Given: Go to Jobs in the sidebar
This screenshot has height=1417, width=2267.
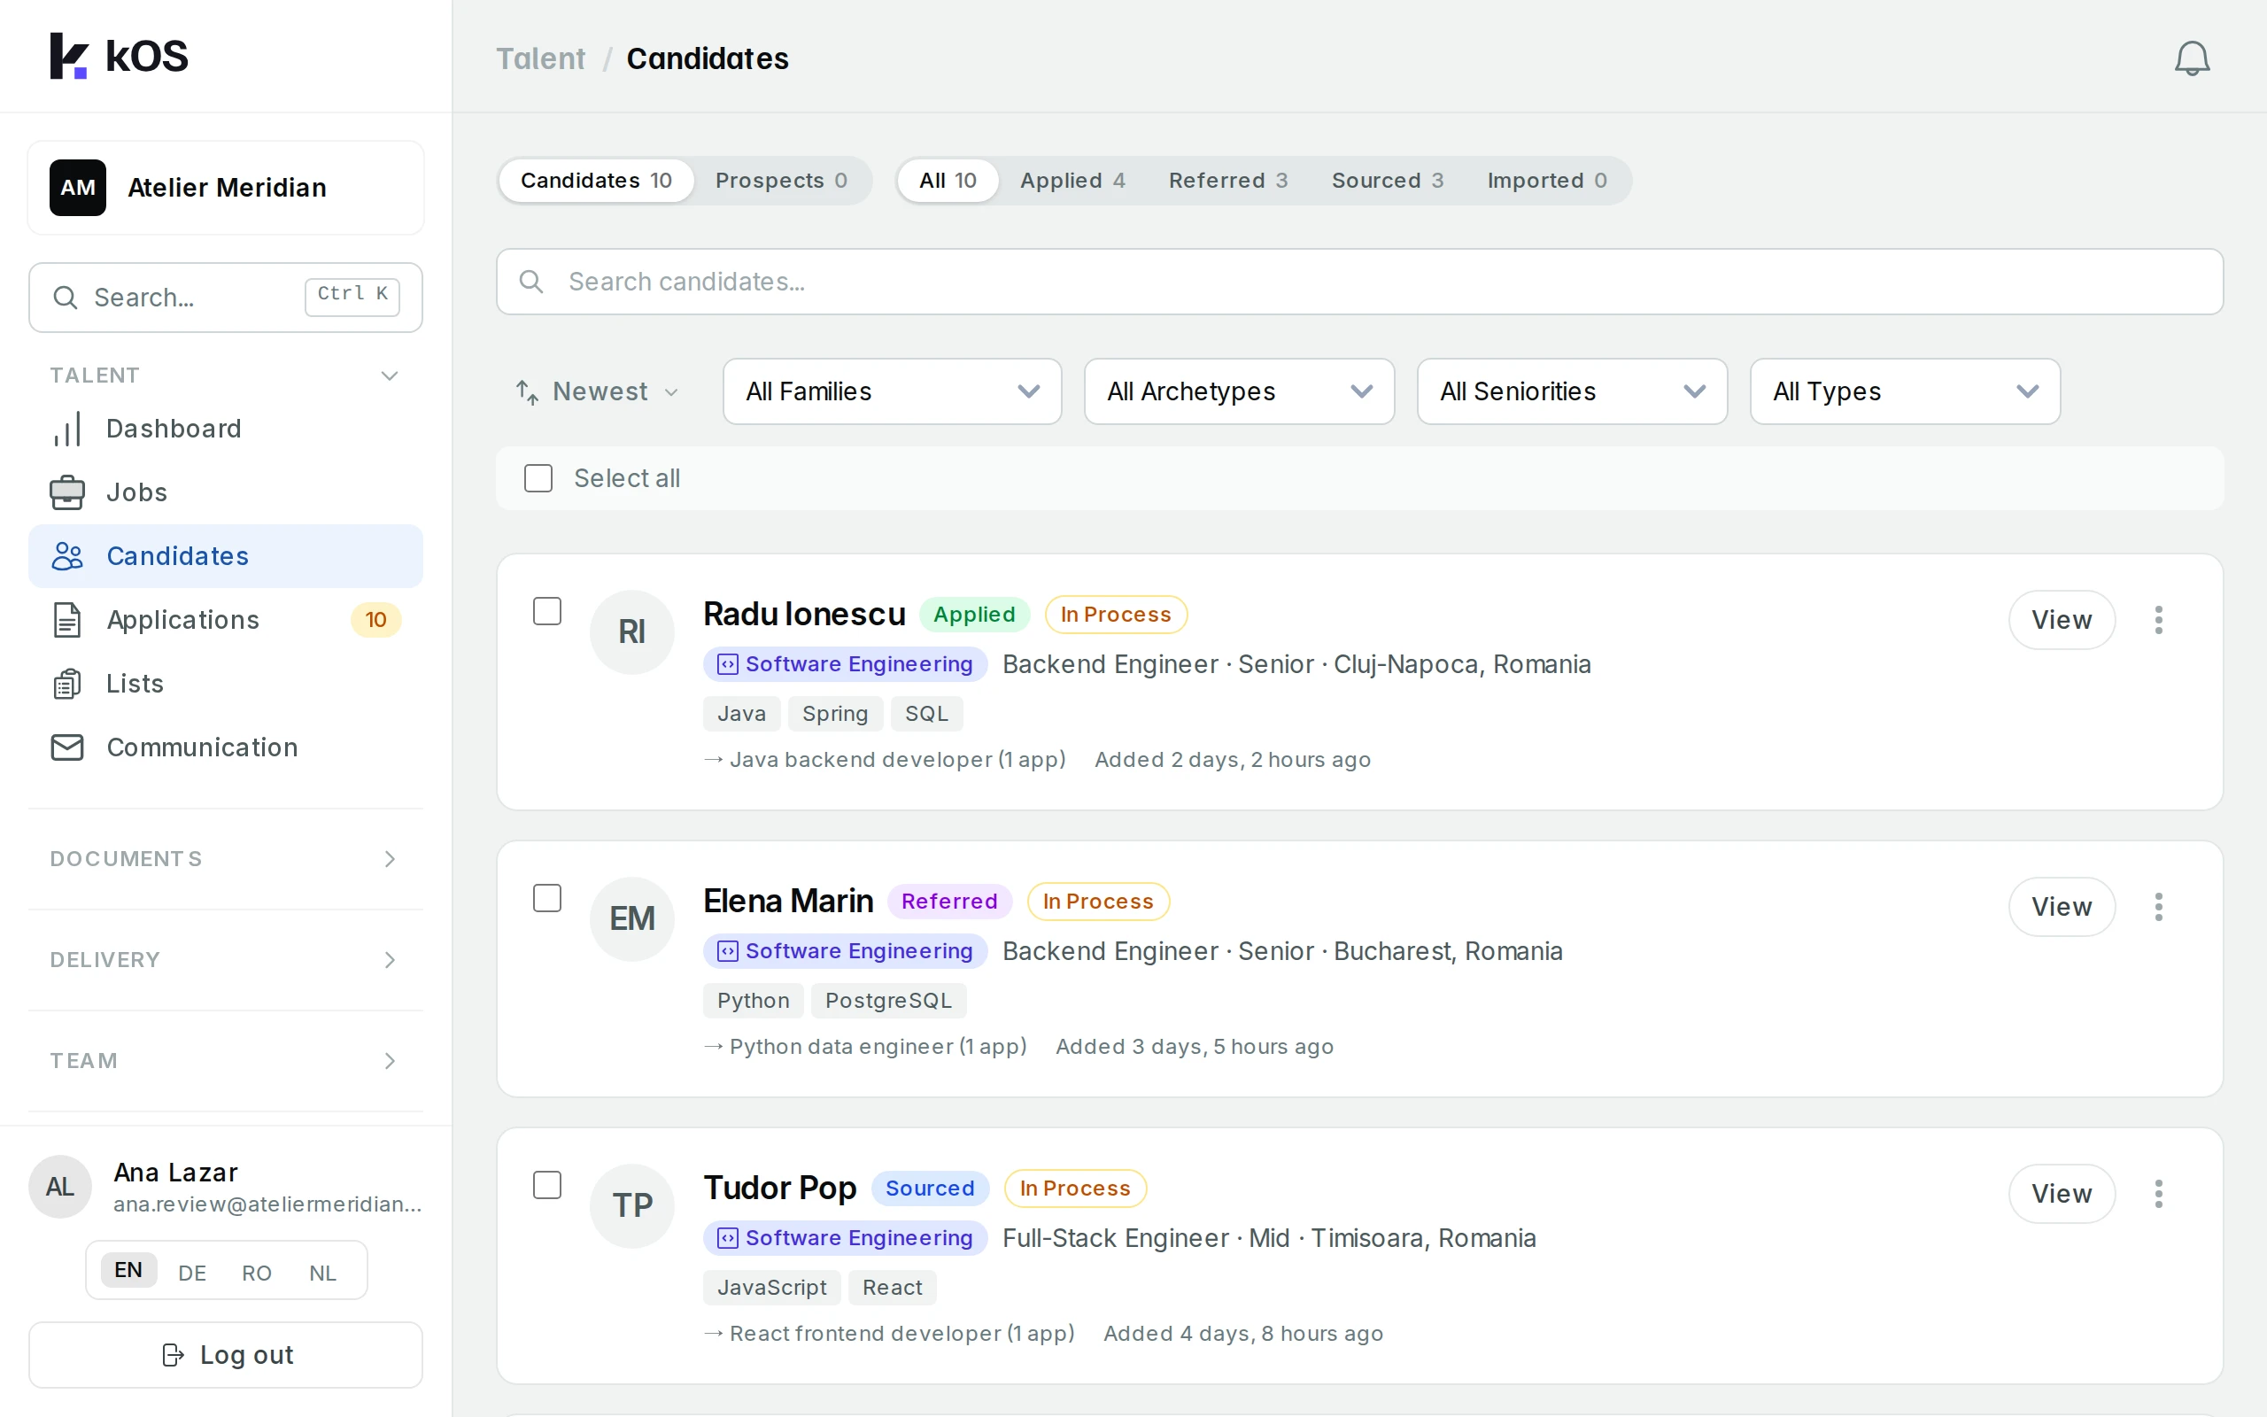Looking at the screenshot, I should coord(226,492).
